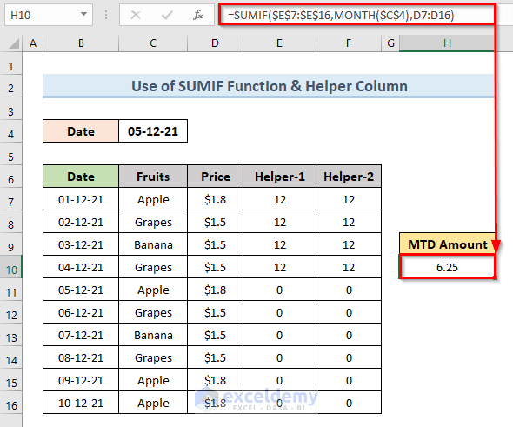
Task: Select column E header
Action: pyautogui.click(x=279, y=43)
